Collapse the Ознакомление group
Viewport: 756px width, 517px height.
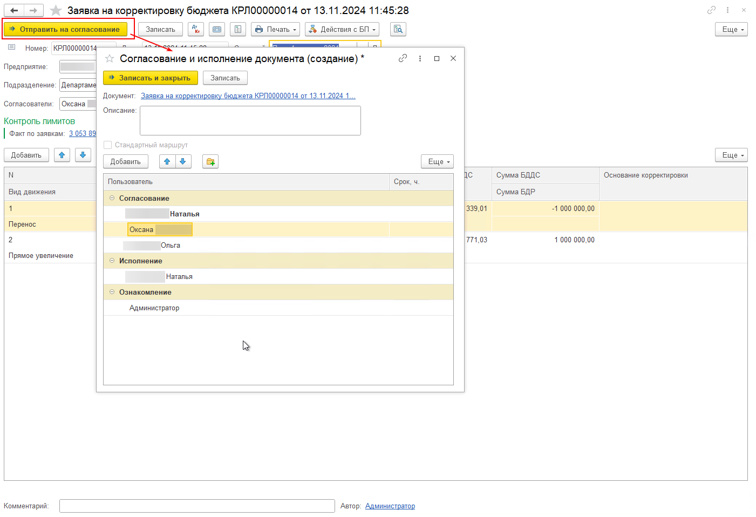[x=112, y=292]
